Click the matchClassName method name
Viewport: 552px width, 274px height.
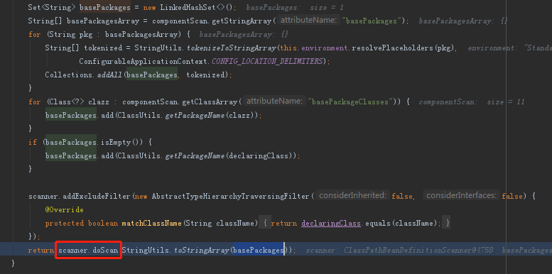pos(153,223)
